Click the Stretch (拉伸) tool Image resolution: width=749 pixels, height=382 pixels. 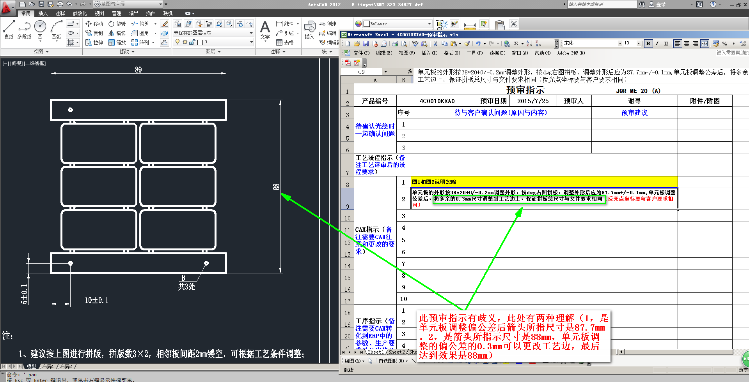tap(94, 42)
